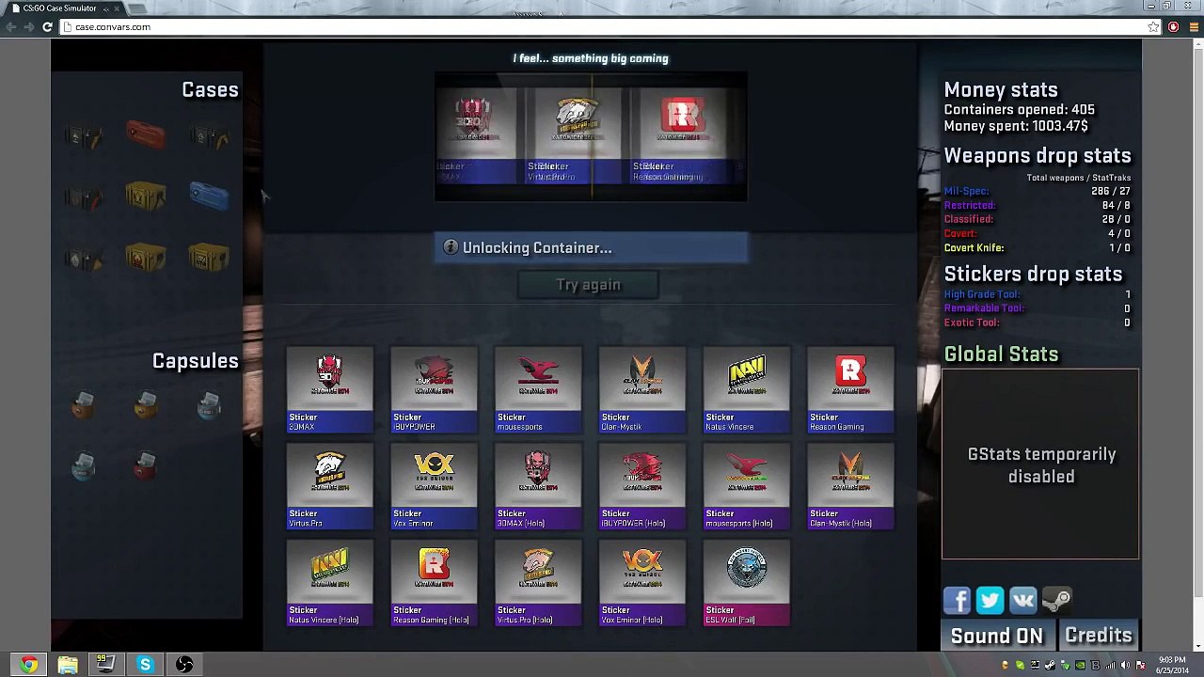Click the Mil-Spec stat label
This screenshot has width=1204, height=677.
tap(966, 191)
